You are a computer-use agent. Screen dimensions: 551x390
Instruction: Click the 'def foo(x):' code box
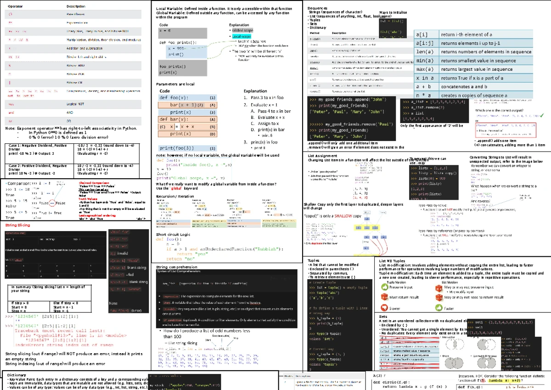point(188,98)
